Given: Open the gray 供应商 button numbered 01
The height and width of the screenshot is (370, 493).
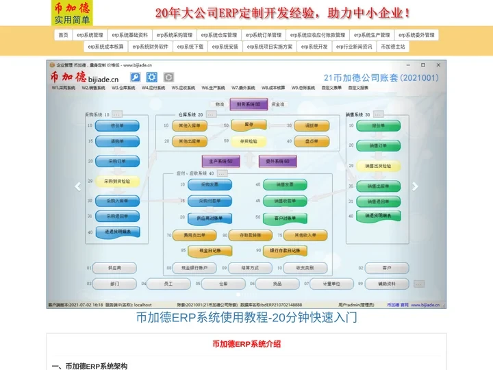Looking at the screenshot, I should tap(114, 268).
